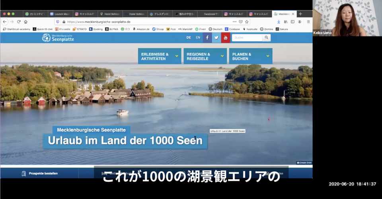Reload the page with the refresh icon

(19, 21)
